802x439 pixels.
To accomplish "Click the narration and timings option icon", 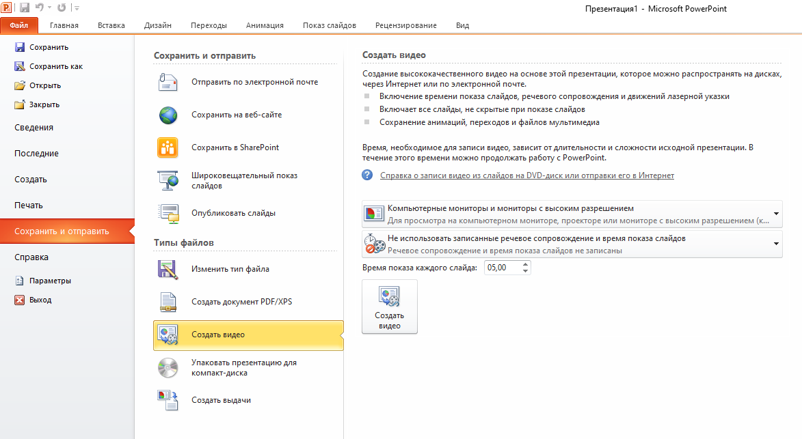I will click(375, 244).
